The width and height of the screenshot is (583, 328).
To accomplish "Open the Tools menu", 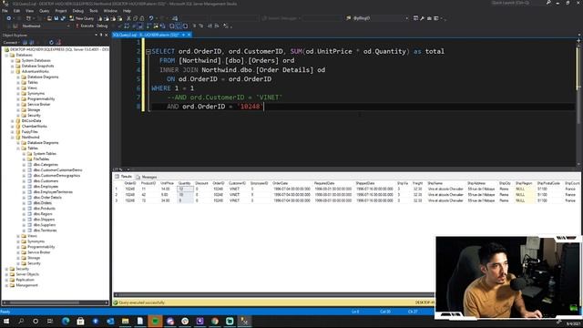I will pos(94,11).
